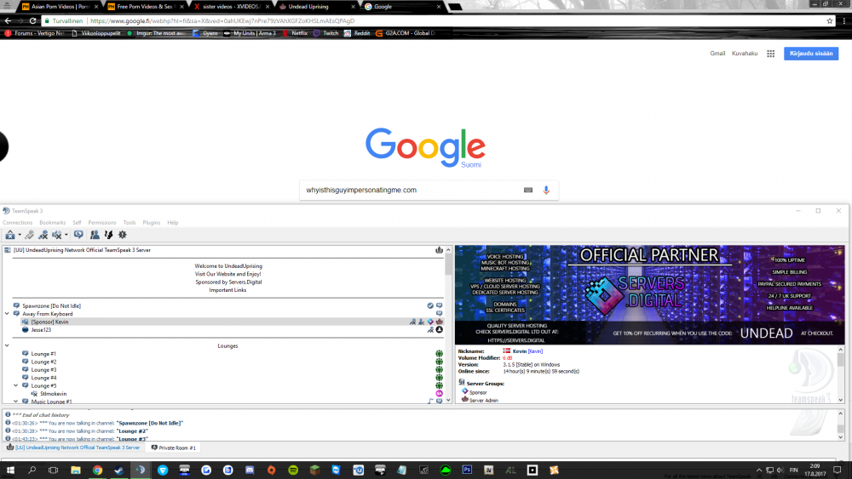Switch to the Private Room #1 chat tab
This screenshot has height=479, width=852.
click(174, 448)
